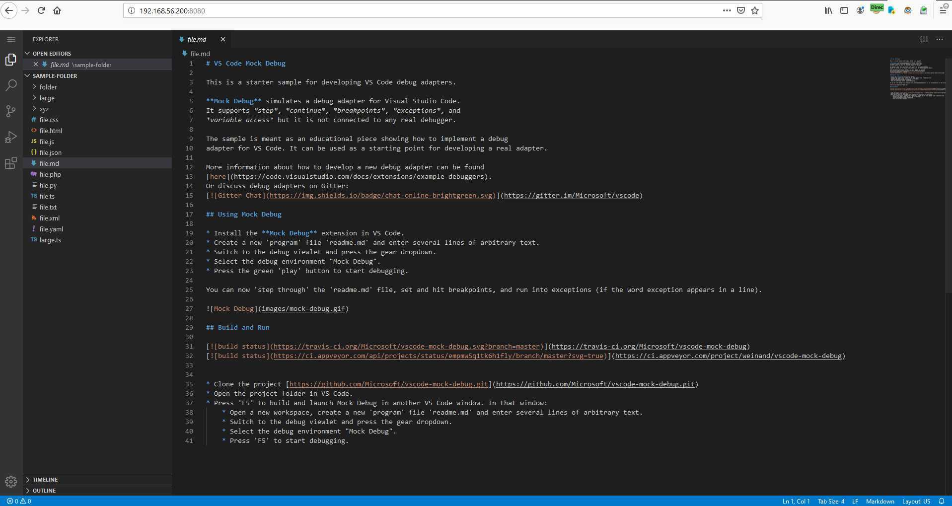The image size is (952, 506).
Task: Open the Search view icon
Action: pos(11,85)
